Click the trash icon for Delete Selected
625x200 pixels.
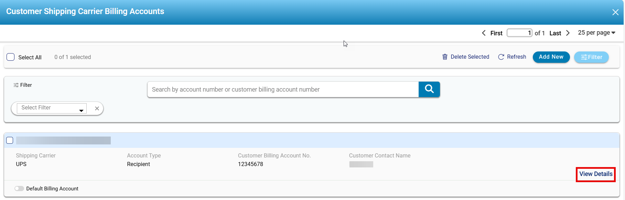(x=445, y=57)
